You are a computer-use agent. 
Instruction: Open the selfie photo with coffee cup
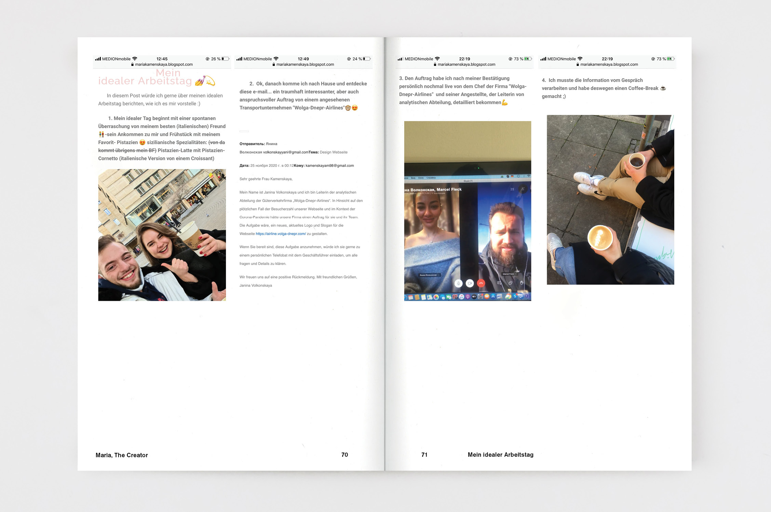tap(162, 235)
